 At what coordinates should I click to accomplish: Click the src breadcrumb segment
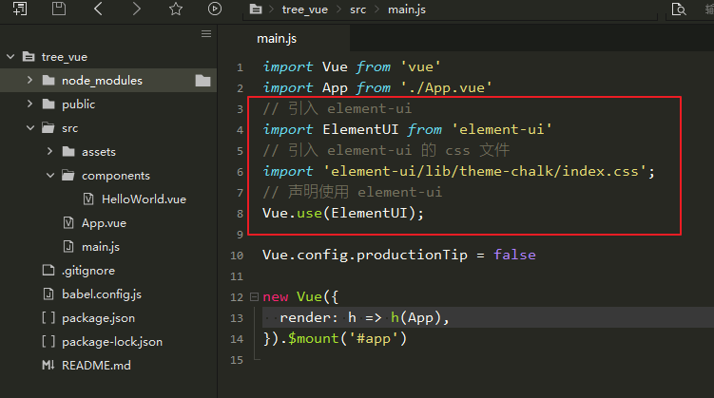357,9
